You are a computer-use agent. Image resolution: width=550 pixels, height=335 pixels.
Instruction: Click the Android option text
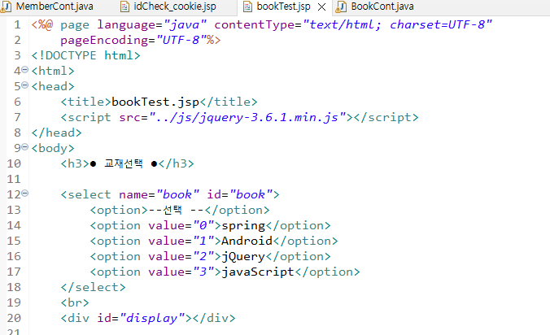click(247, 241)
